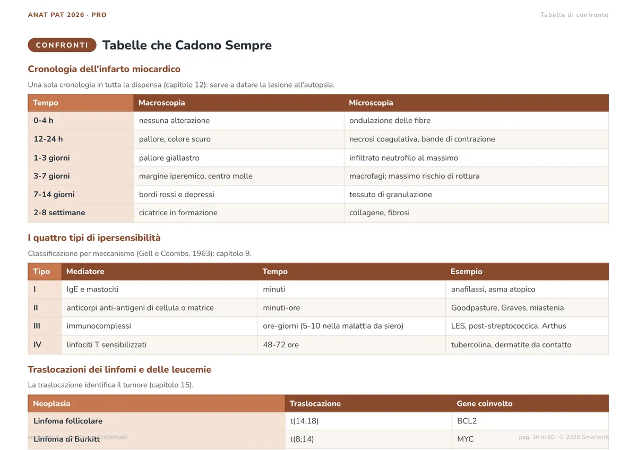Select heading 'Cronologia dell'infarto miocardico'
This screenshot has height=450, width=637.
[x=104, y=69]
